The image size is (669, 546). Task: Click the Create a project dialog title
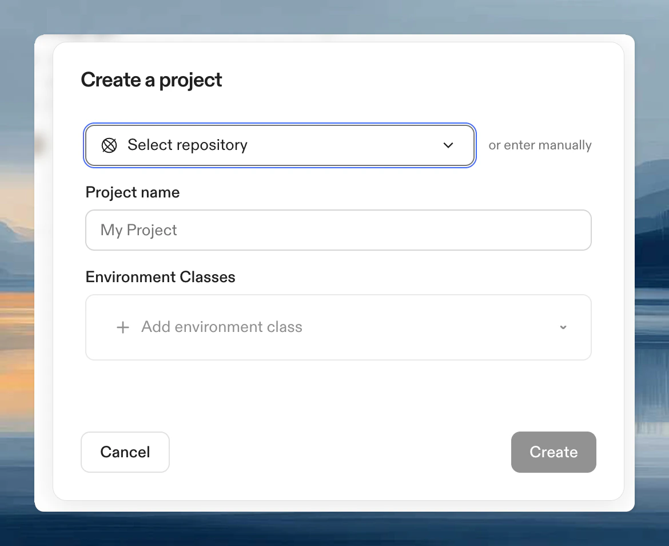point(151,80)
